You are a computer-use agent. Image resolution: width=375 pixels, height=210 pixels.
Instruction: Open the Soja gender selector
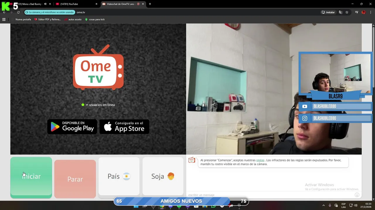click(163, 176)
